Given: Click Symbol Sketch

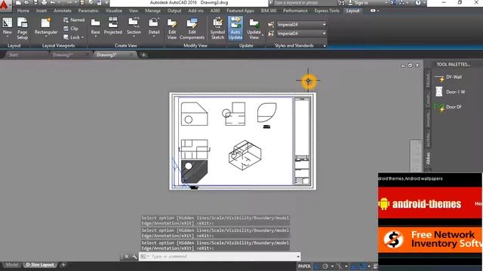Looking at the screenshot, I should (217, 29).
